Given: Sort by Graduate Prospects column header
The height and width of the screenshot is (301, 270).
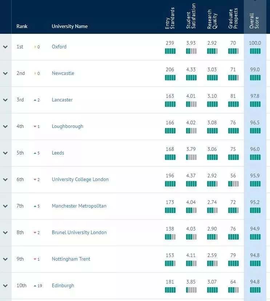Looking at the screenshot, I should tap(233, 19).
